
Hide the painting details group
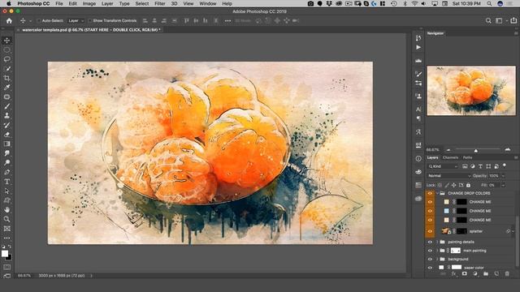pos(430,242)
